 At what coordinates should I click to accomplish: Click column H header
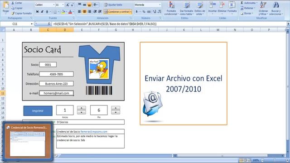(133, 30)
